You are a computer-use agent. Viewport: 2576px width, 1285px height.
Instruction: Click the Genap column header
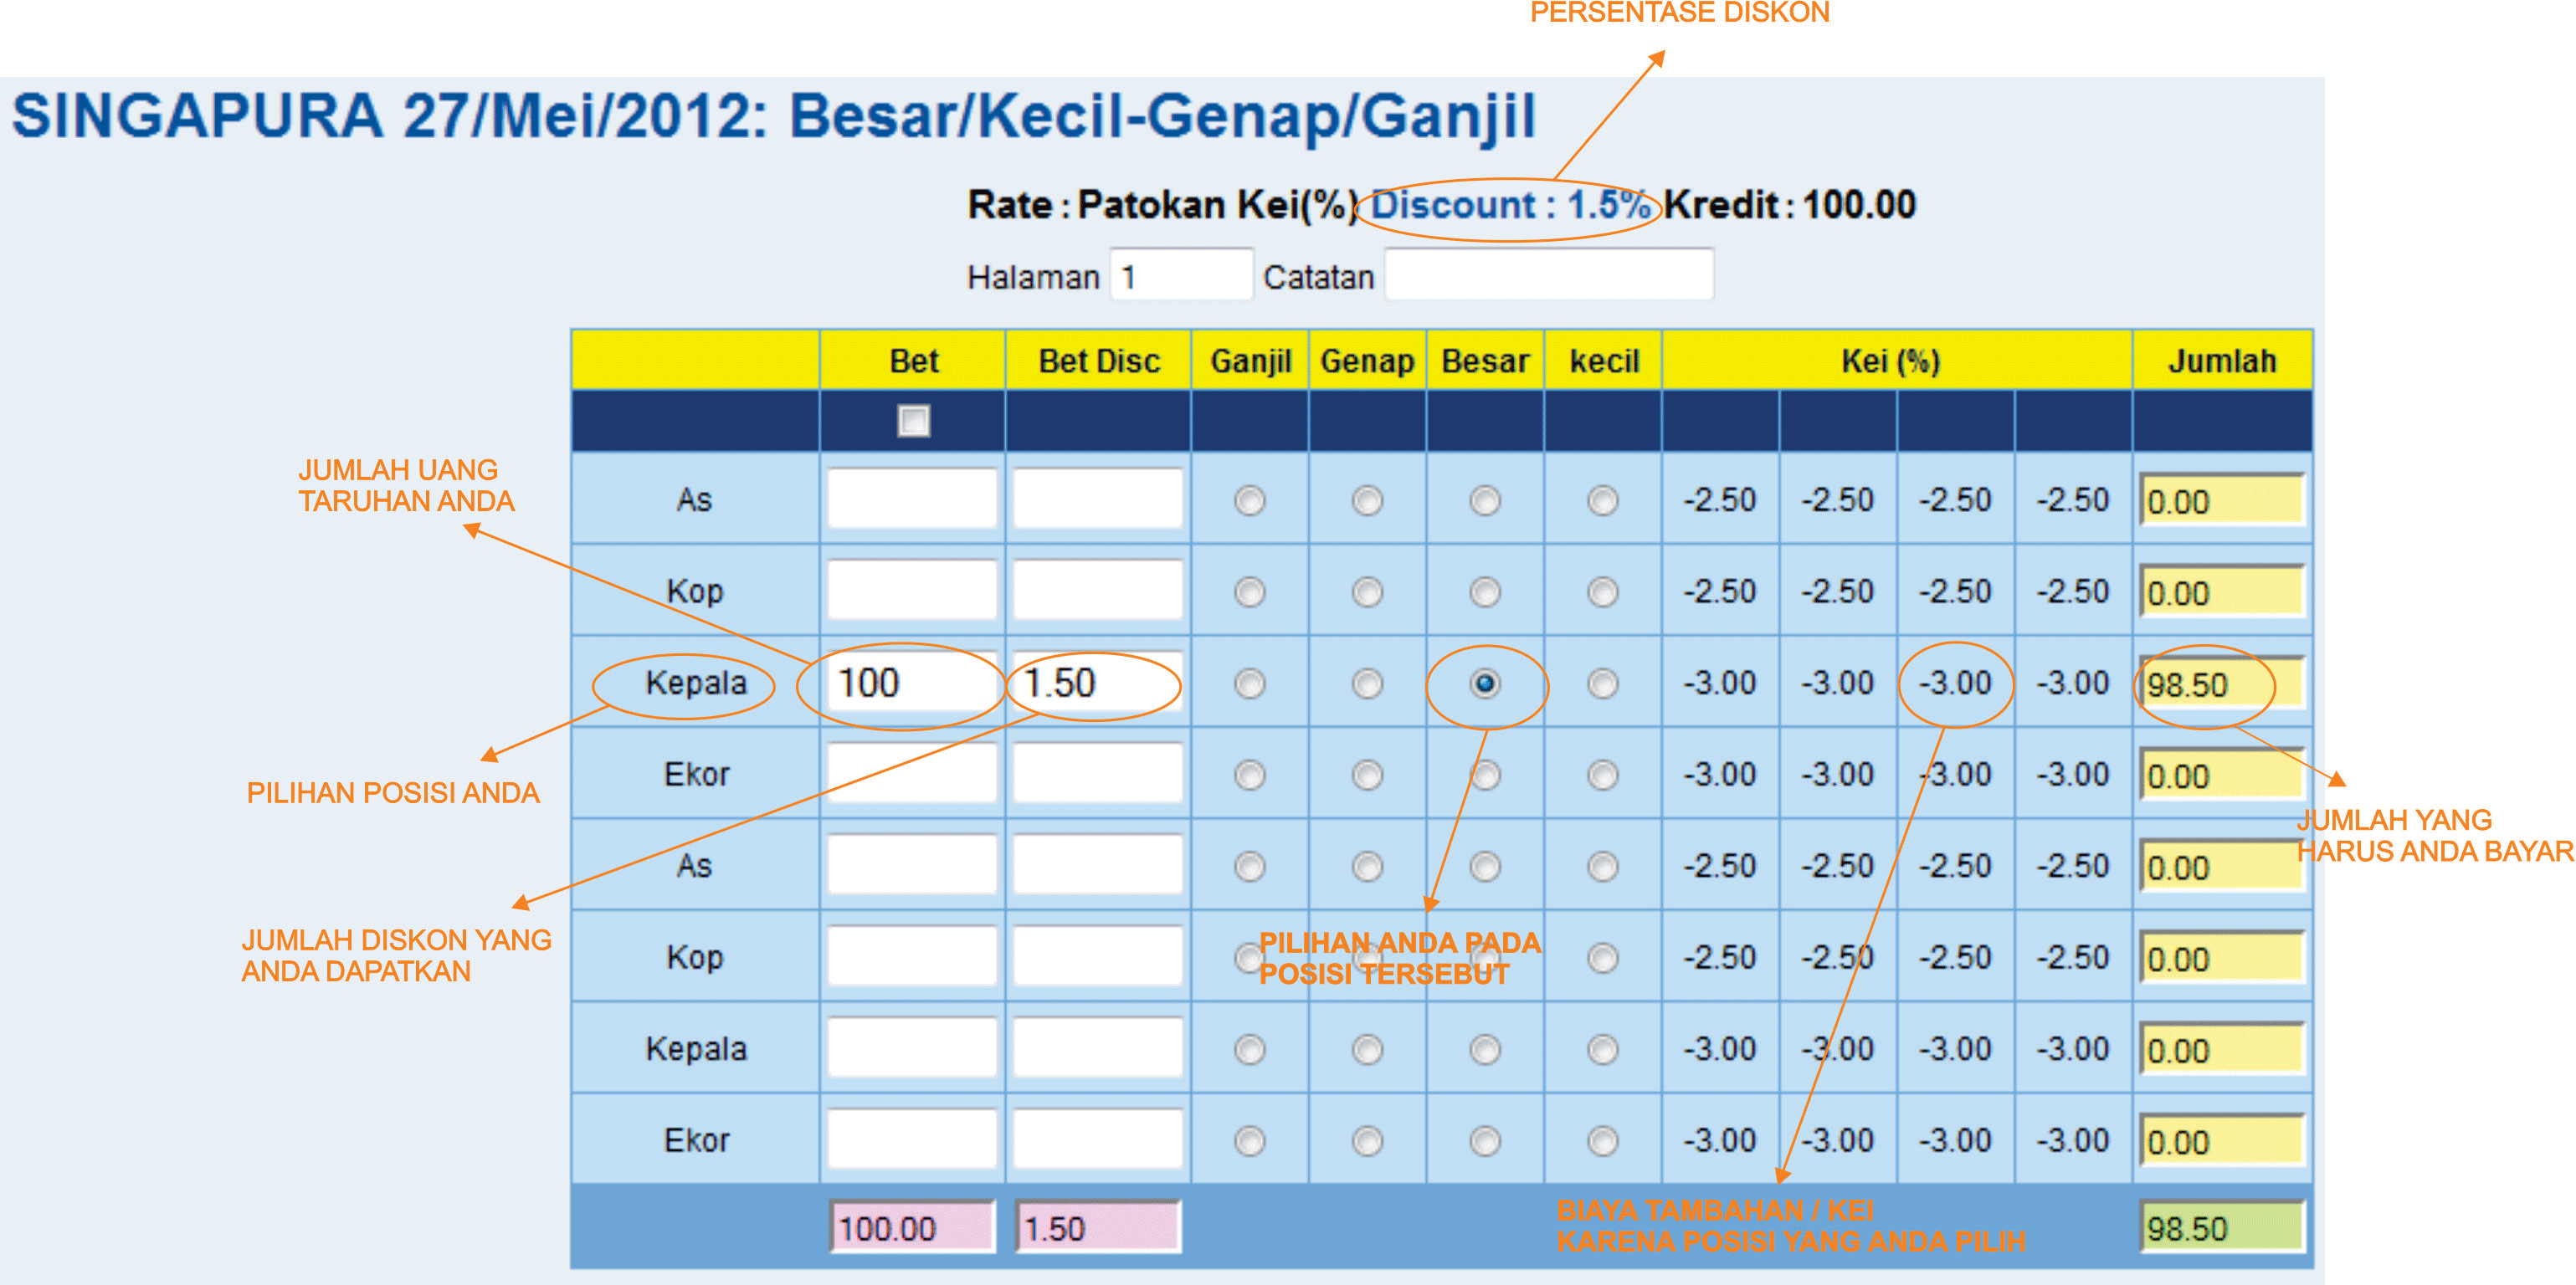pos(1367,361)
